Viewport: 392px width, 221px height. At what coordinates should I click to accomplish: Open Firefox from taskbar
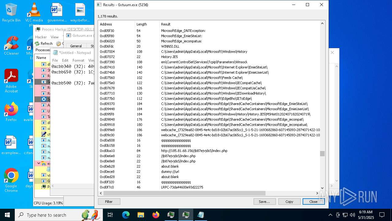(156, 215)
